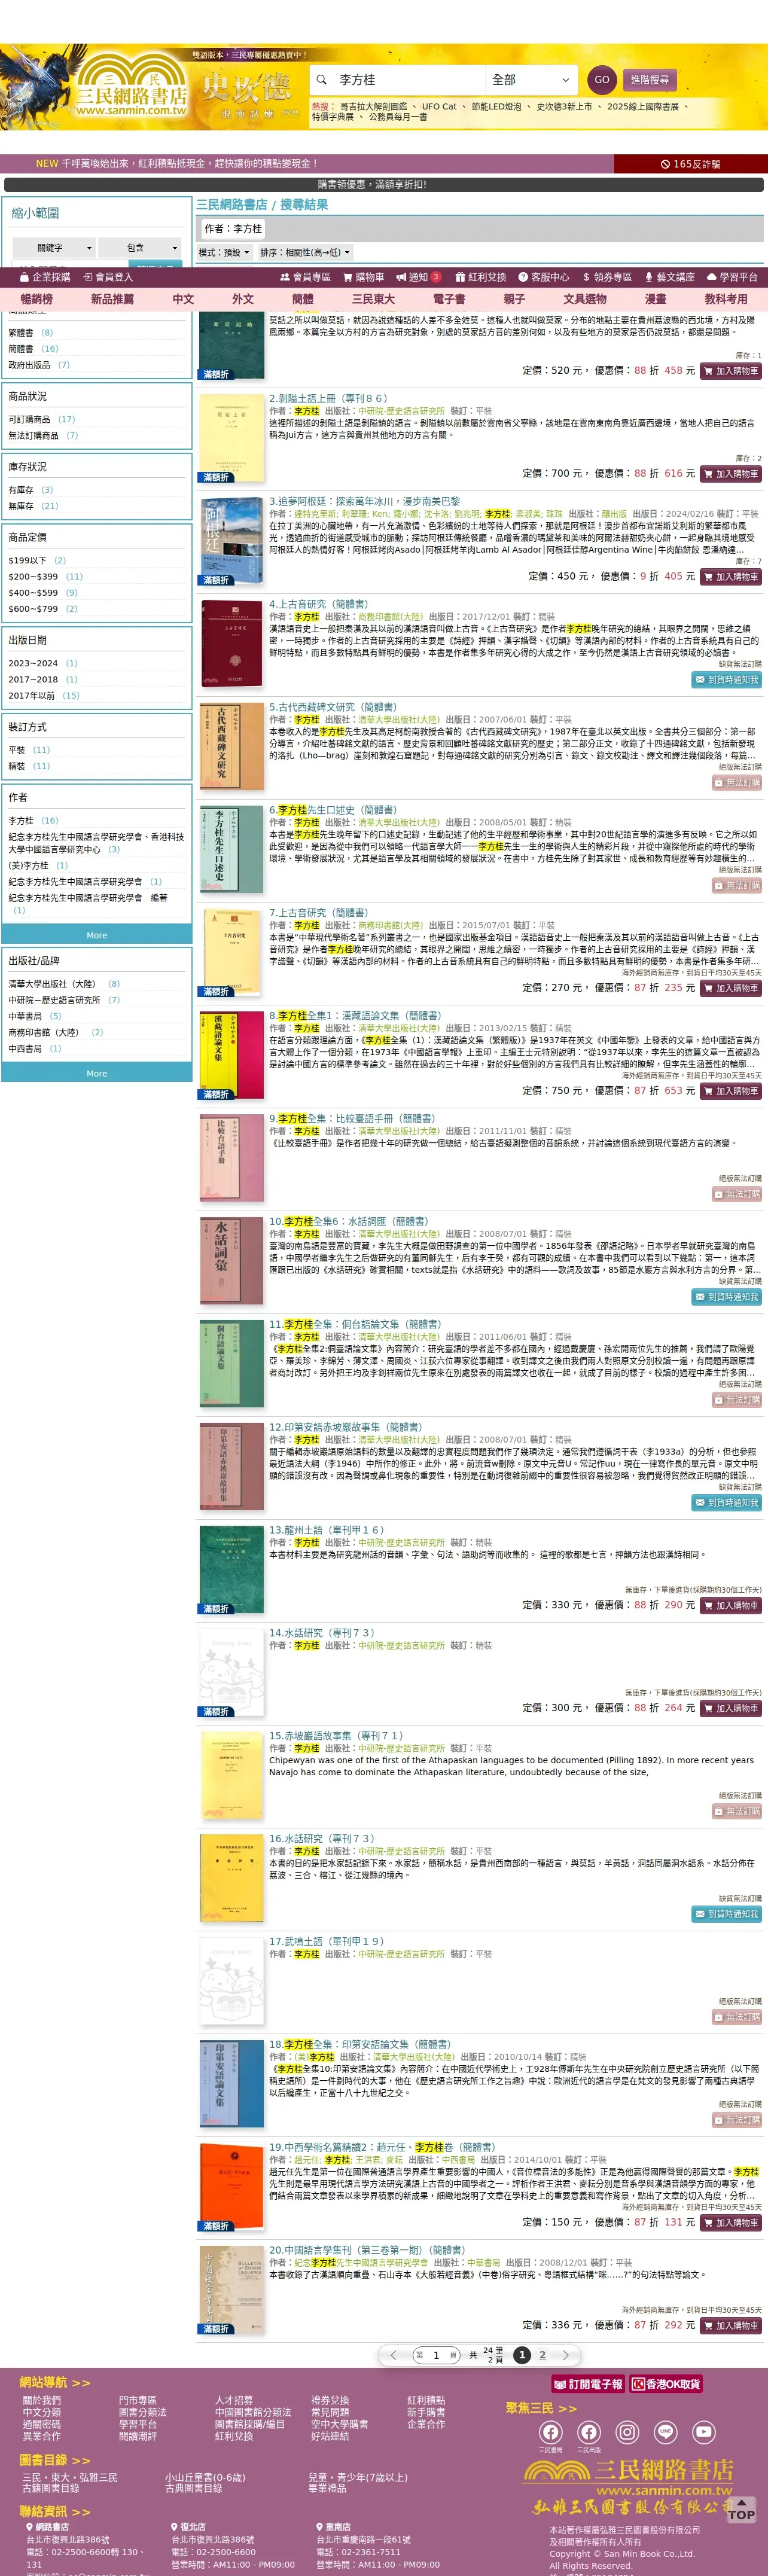The height and width of the screenshot is (2576, 768).
Task: Open footer link 關於我們
Action: pos(42,2400)
